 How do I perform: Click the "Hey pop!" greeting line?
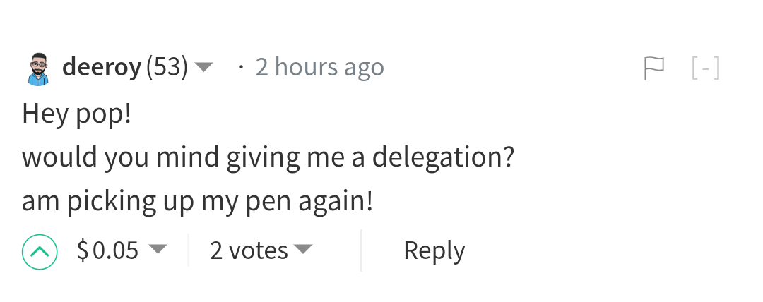(x=76, y=114)
